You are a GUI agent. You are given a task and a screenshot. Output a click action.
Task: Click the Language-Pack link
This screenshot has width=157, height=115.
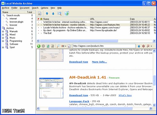tap(79, 101)
